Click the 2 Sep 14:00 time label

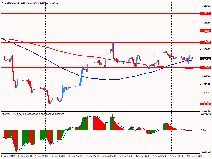coord(41,156)
